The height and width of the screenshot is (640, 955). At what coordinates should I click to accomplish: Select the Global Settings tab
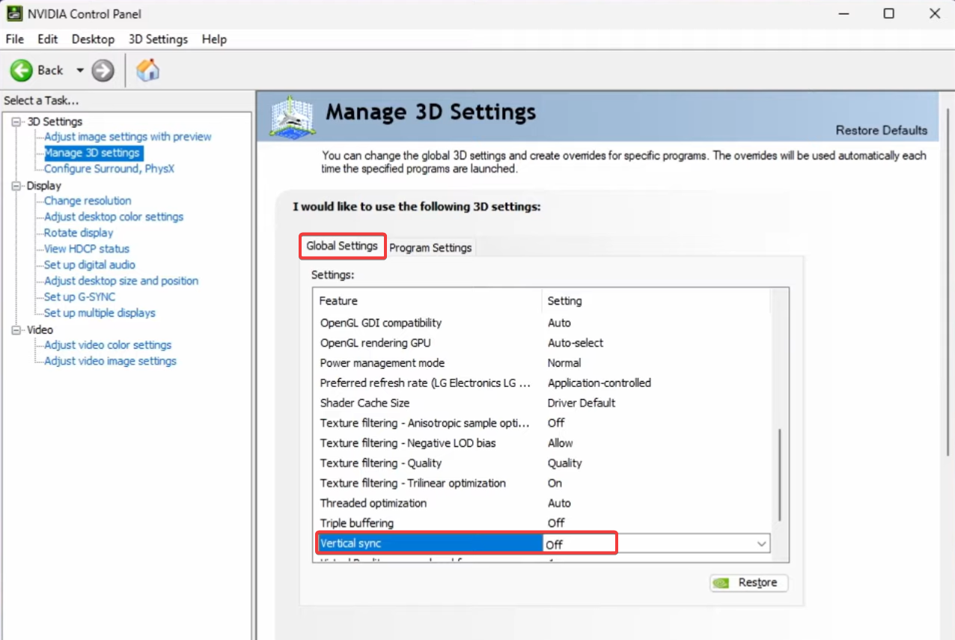[x=342, y=246]
